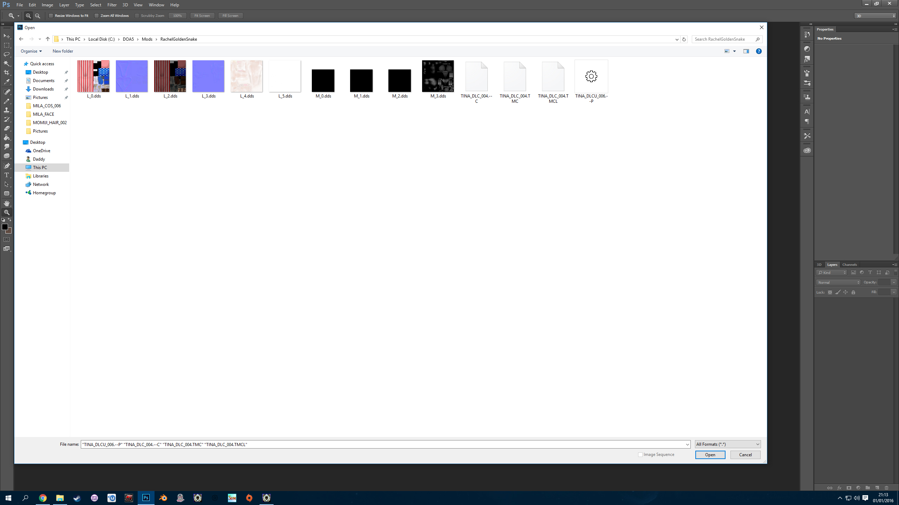899x505 pixels.
Task: Click the New folder button
Action: point(63,51)
